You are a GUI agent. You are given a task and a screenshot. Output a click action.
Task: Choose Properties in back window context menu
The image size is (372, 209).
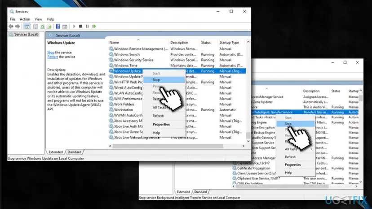[295, 165]
